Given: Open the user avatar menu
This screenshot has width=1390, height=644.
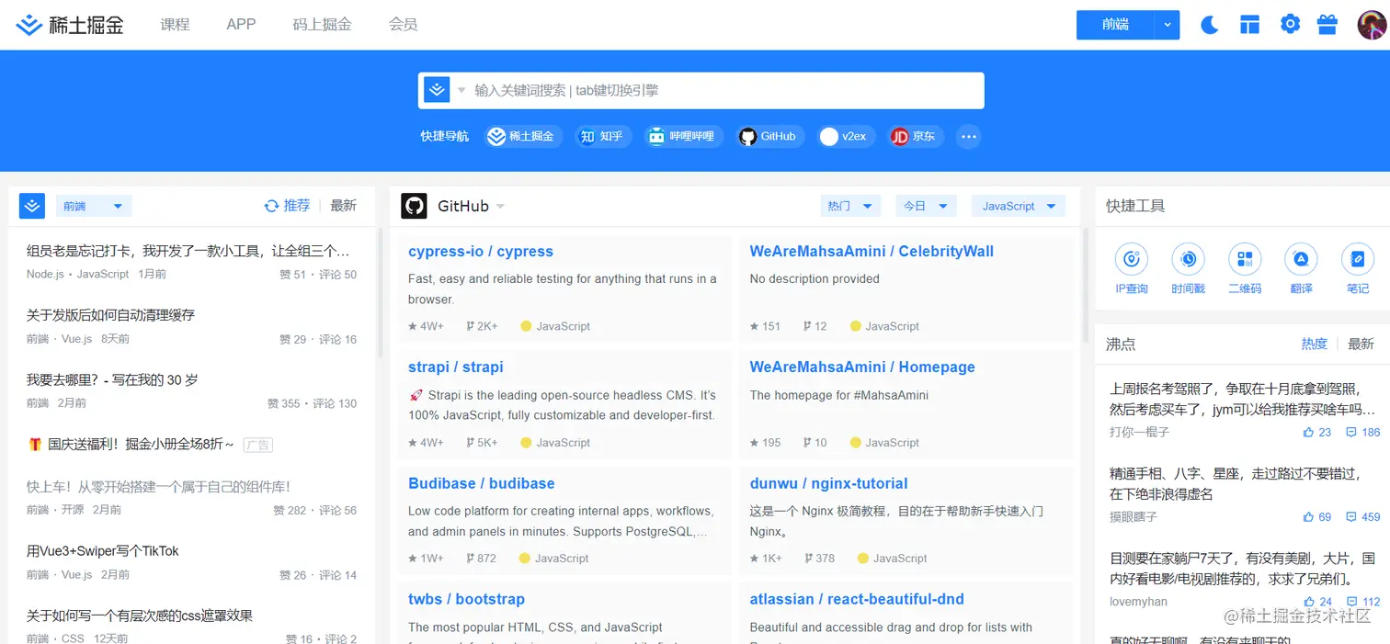Looking at the screenshot, I should click(x=1372, y=25).
